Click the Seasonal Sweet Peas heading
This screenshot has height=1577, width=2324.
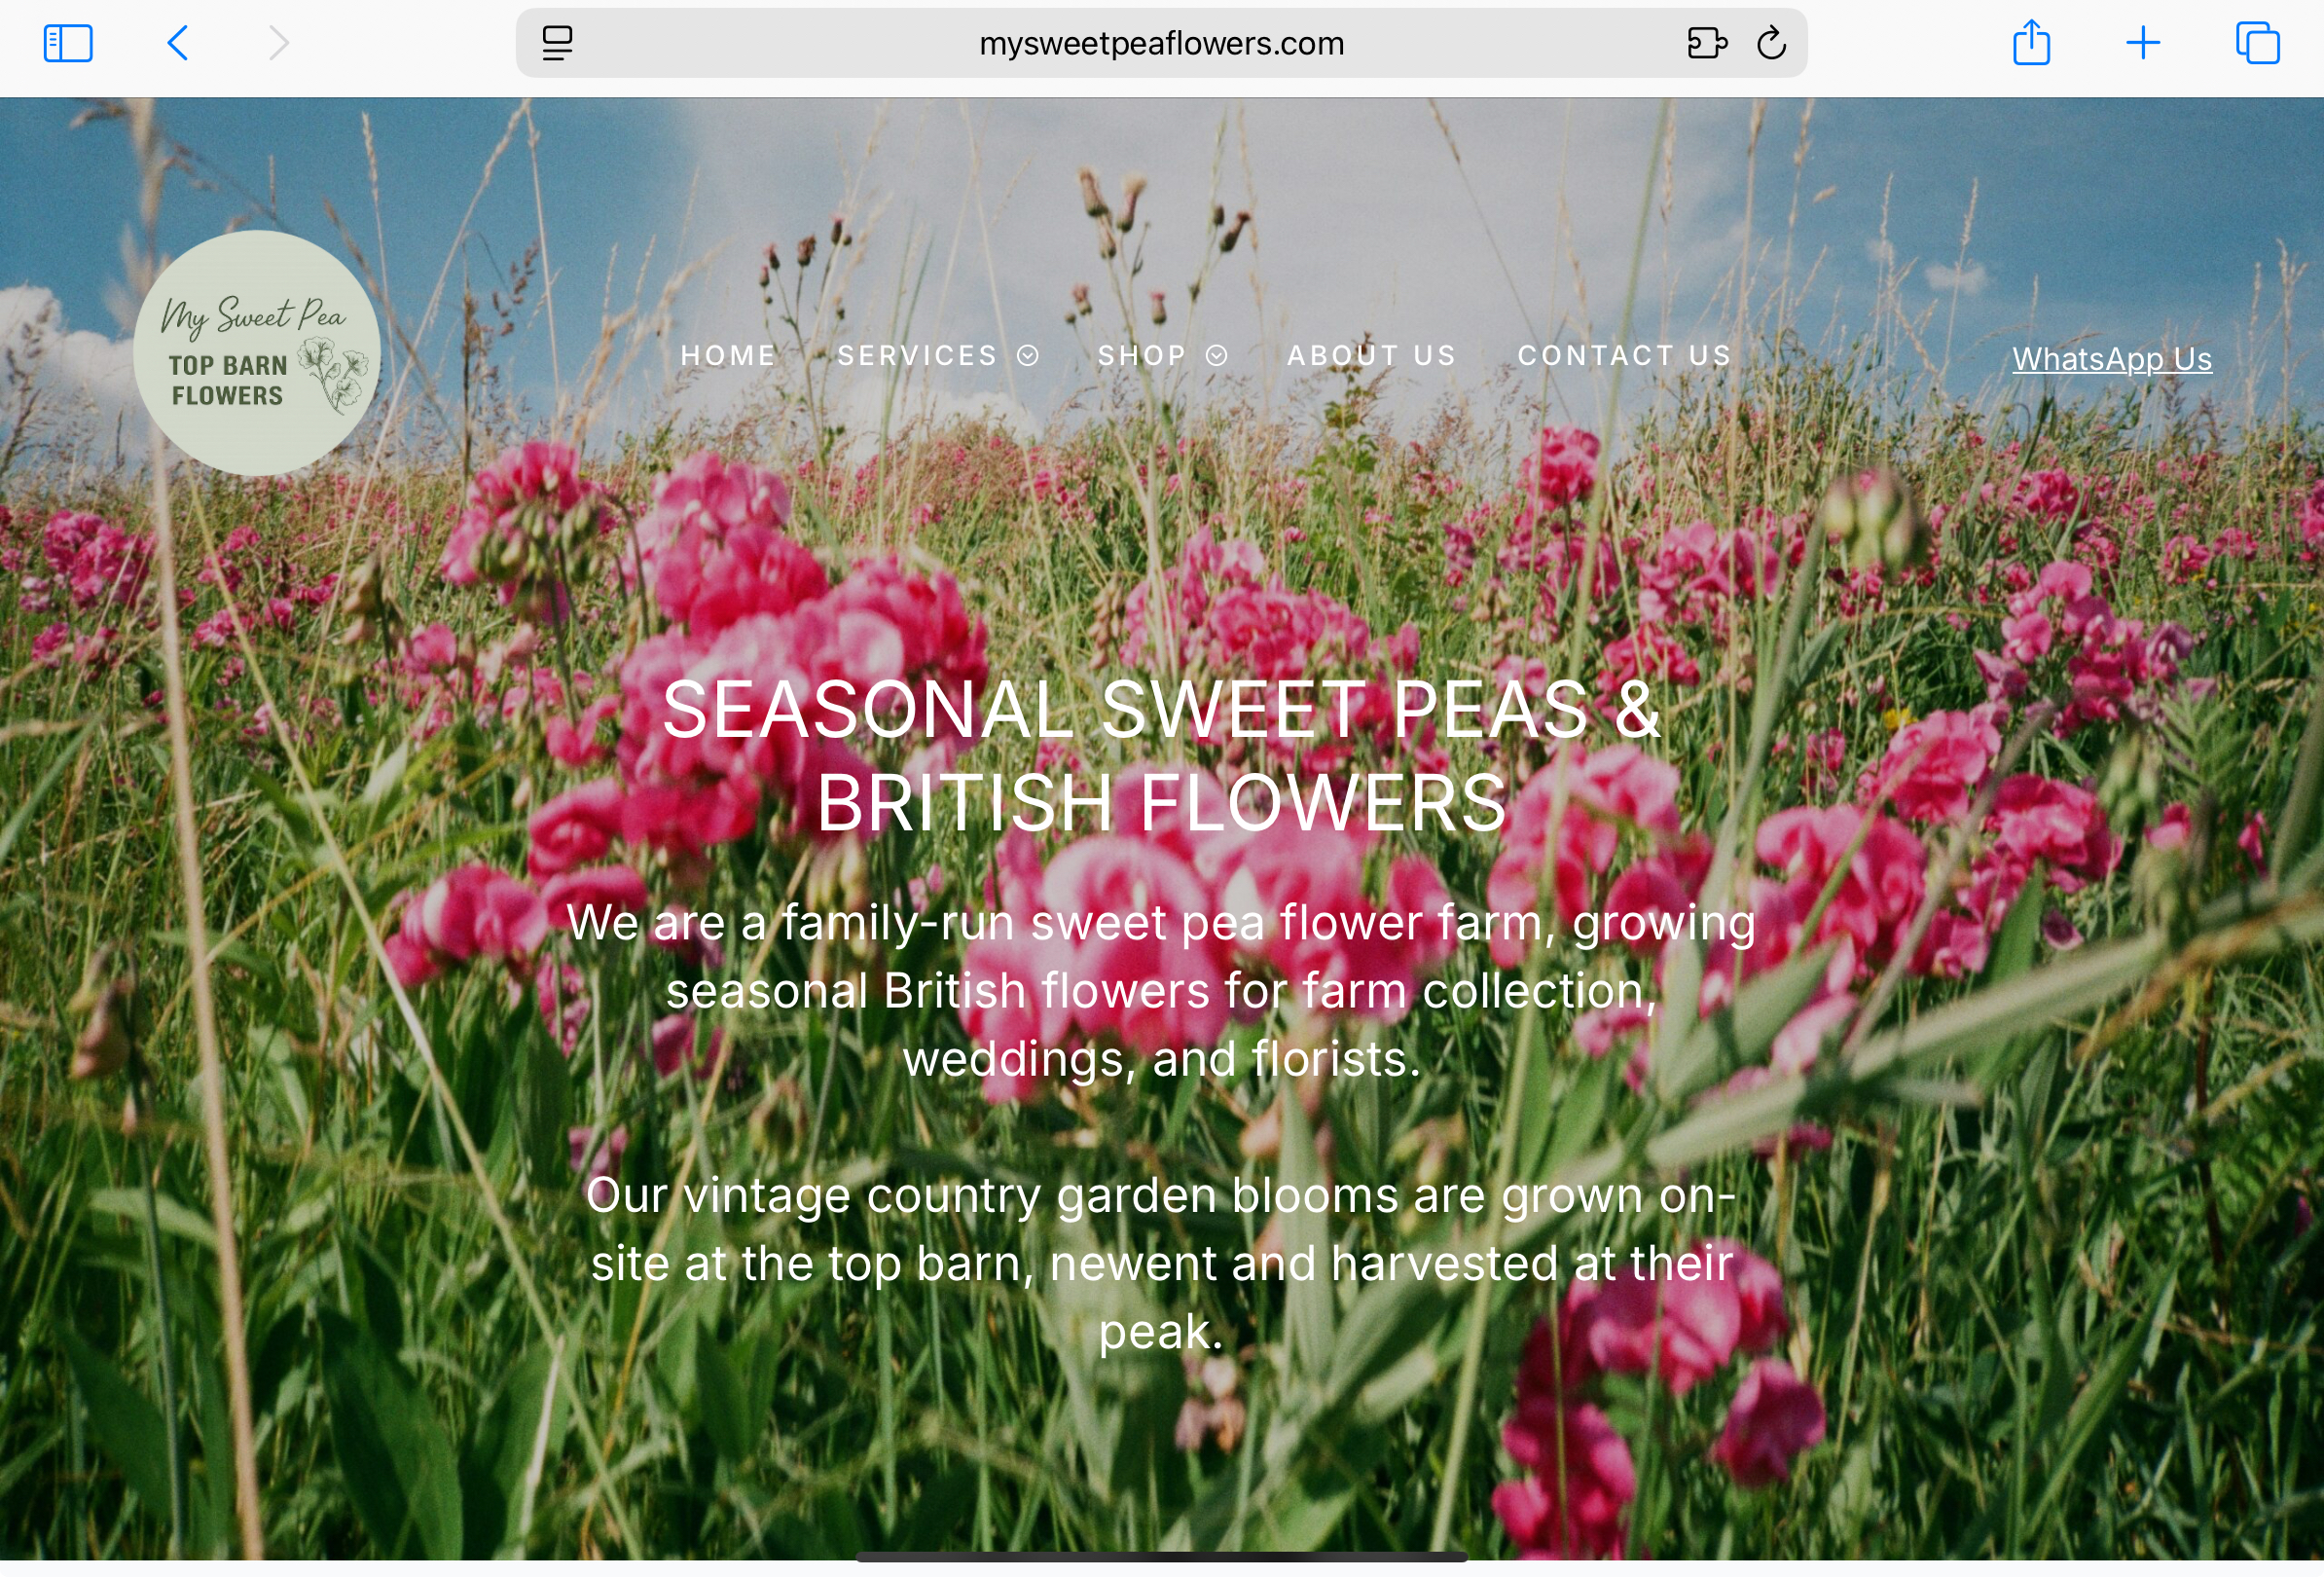point(1161,755)
